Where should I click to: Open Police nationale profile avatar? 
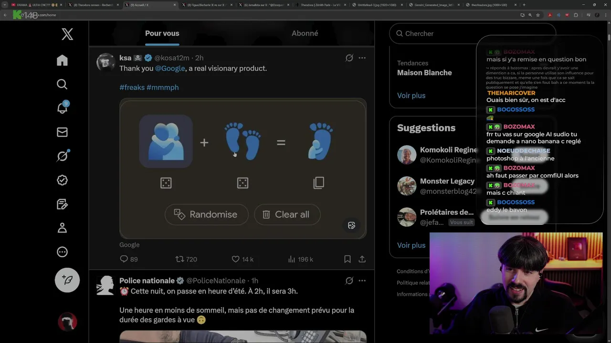(x=105, y=285)
